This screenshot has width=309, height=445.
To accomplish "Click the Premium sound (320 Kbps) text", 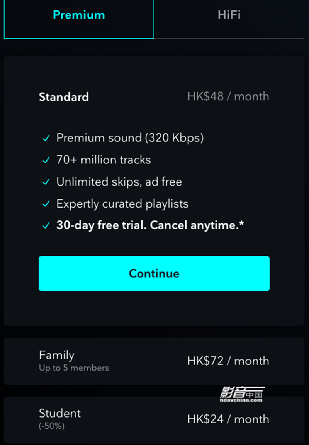I will point(130,138).
